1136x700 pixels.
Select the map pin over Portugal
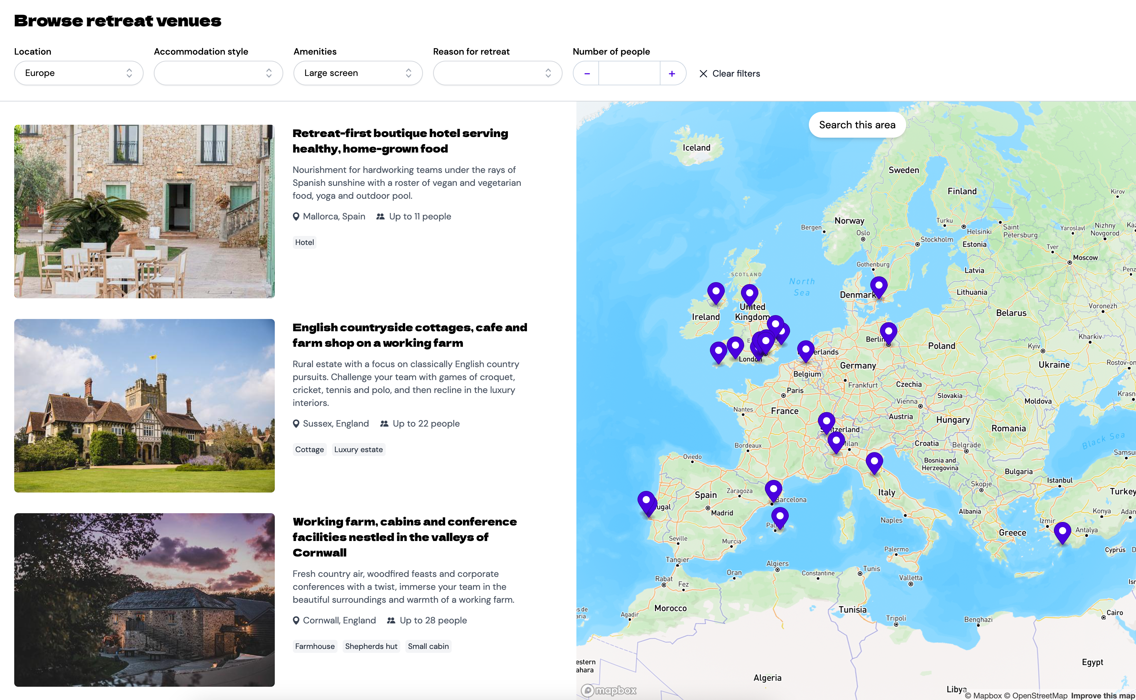647,501
